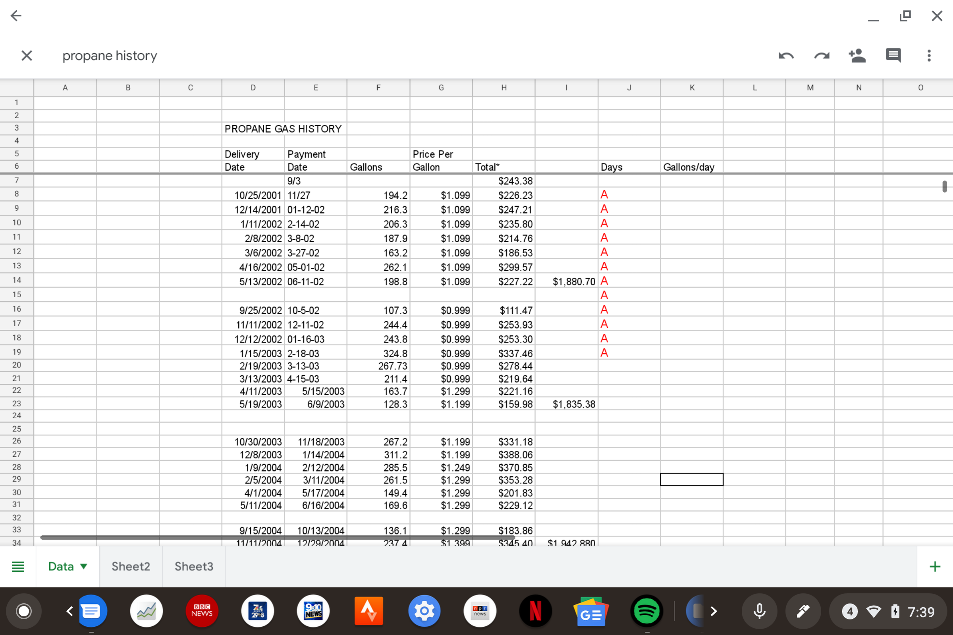953x635 pixels.
Task: Close the propane history document
Action: pyautogui.click(x=27, y=56)
